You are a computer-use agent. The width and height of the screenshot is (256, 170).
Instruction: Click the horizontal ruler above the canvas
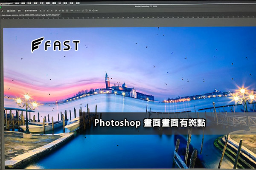128,18
